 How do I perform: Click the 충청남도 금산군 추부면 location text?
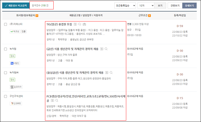[82, 40]
